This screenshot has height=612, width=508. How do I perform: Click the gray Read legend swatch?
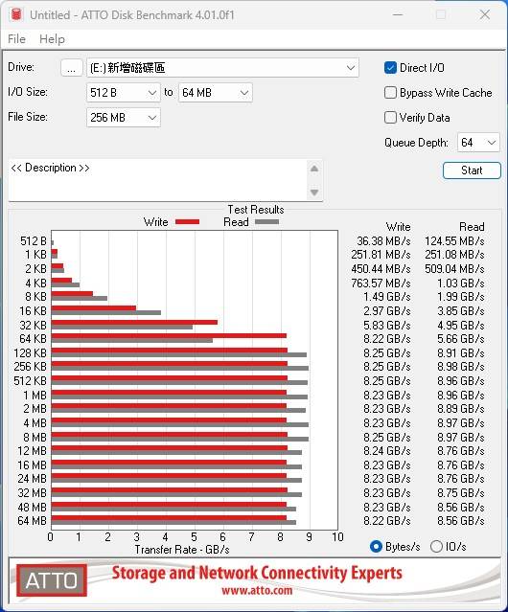tap(267, 222)
